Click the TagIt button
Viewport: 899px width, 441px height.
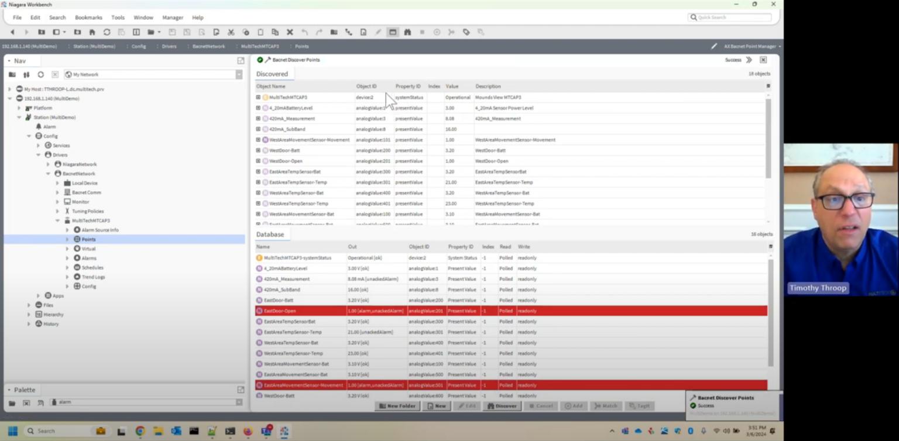(639, 406)
